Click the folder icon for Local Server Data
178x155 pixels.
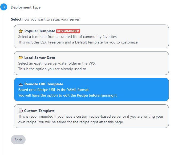click(21, 58)
